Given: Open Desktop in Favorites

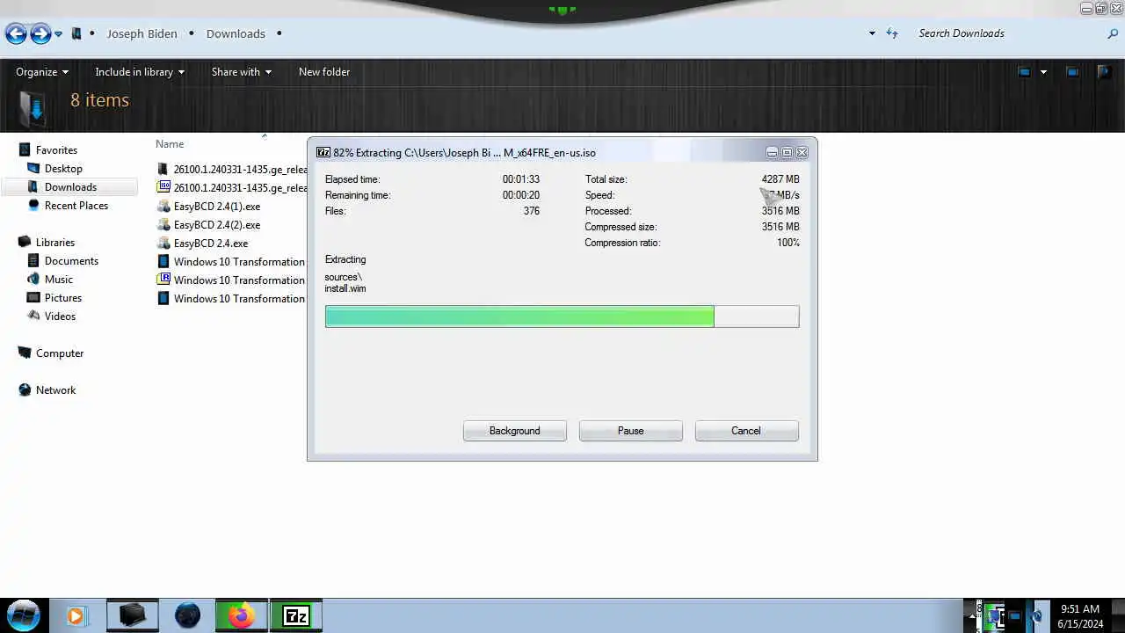Looking at the screenshot, I should pos(63,169).
